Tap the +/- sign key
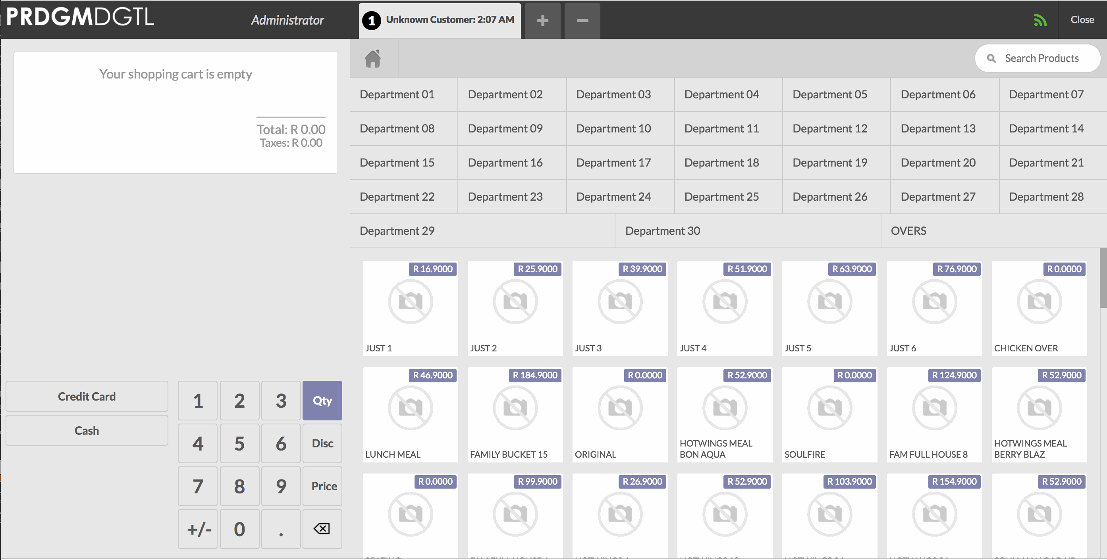 (x=198, y=529)
